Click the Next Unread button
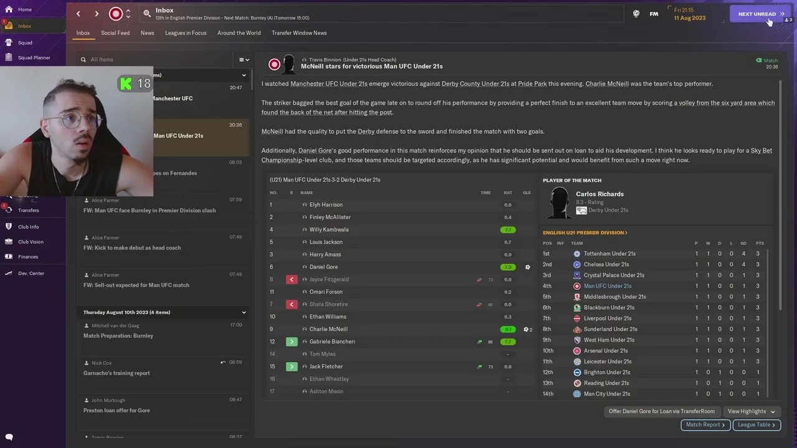Screen dimensions: 797x448 click(760, 14)
